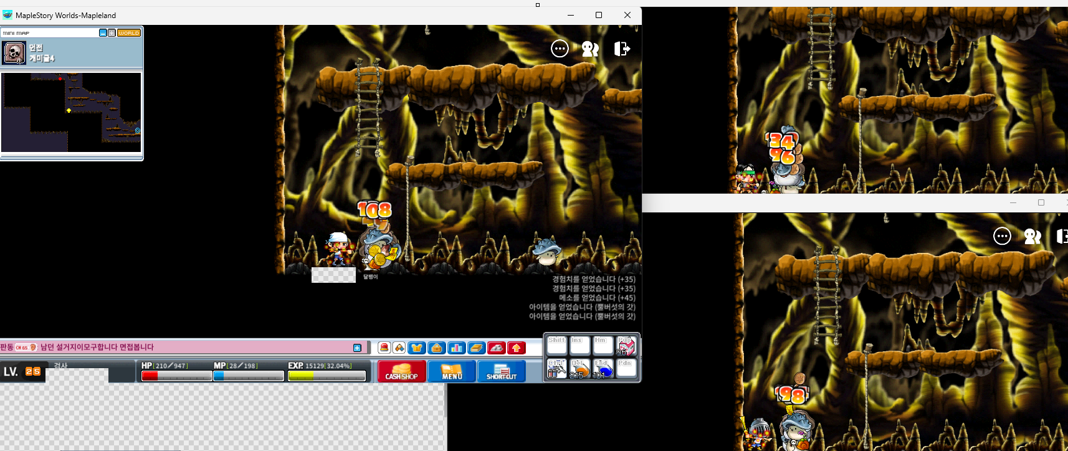Open the inventory bag icon
The width and height of the screenshot is (1068, 451).
tap(437, 348)
